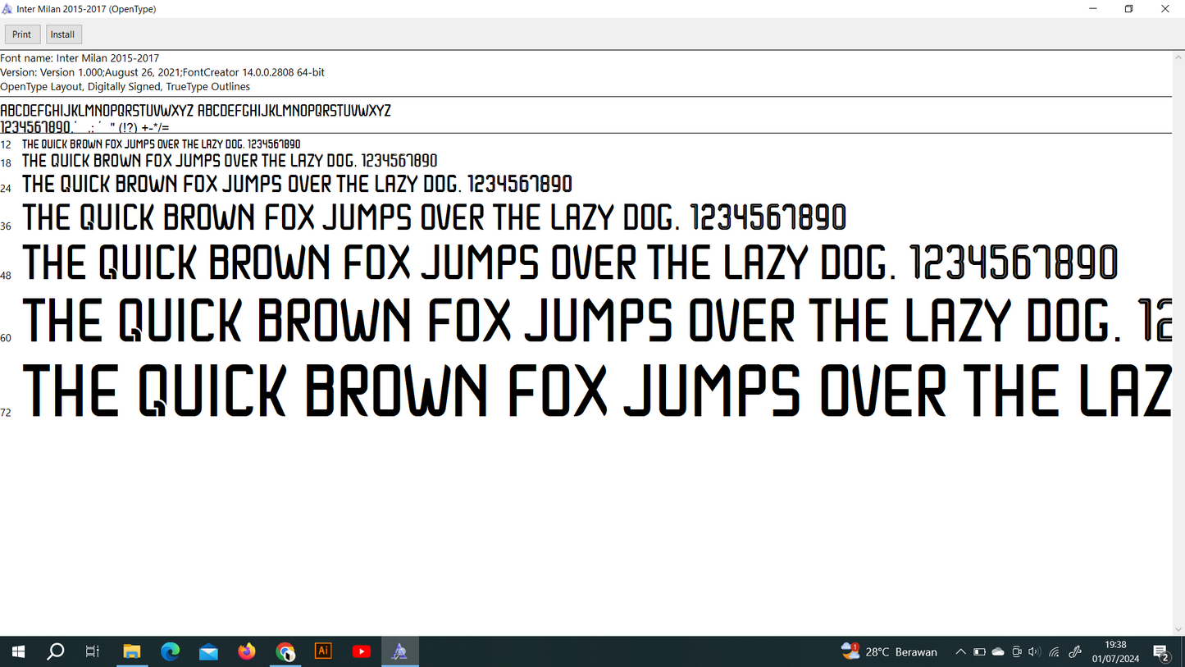
Task: Open Adobe Illustrator from the taskbar
Action: click(x=323, y=651)
